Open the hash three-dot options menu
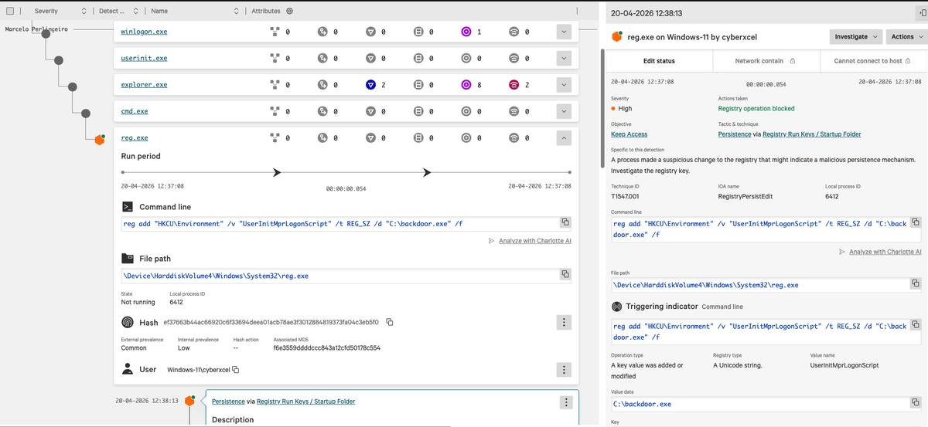 (565, 322)
